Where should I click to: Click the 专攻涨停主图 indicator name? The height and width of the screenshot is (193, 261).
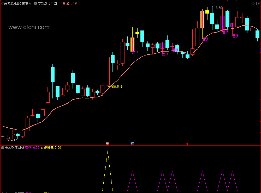[48, 3]
